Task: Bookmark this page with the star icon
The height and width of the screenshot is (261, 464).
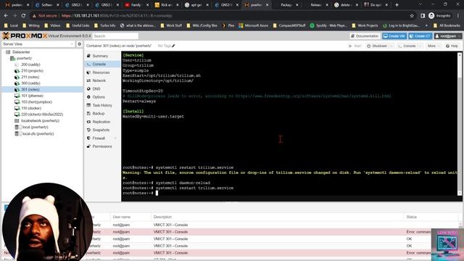Action: [412, 16]
